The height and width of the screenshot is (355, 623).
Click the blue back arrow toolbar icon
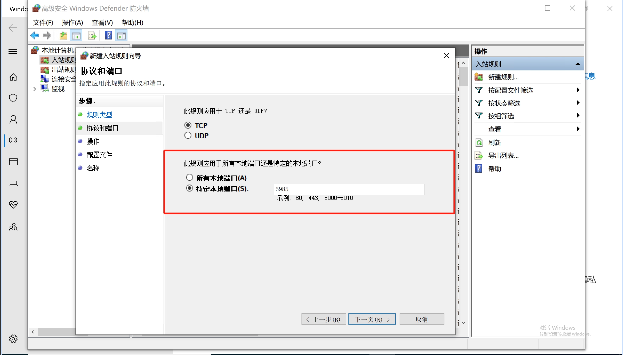[35, 35]
